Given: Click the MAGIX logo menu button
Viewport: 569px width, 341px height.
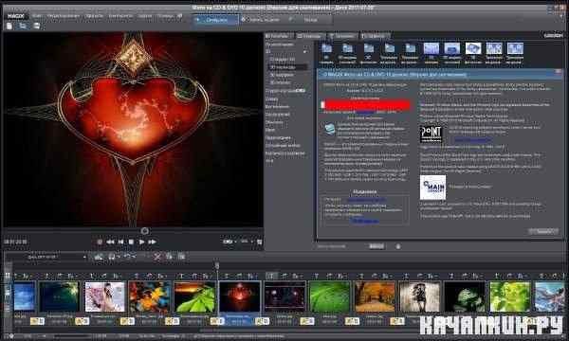Looking at the screenshot, I should 16,16.
